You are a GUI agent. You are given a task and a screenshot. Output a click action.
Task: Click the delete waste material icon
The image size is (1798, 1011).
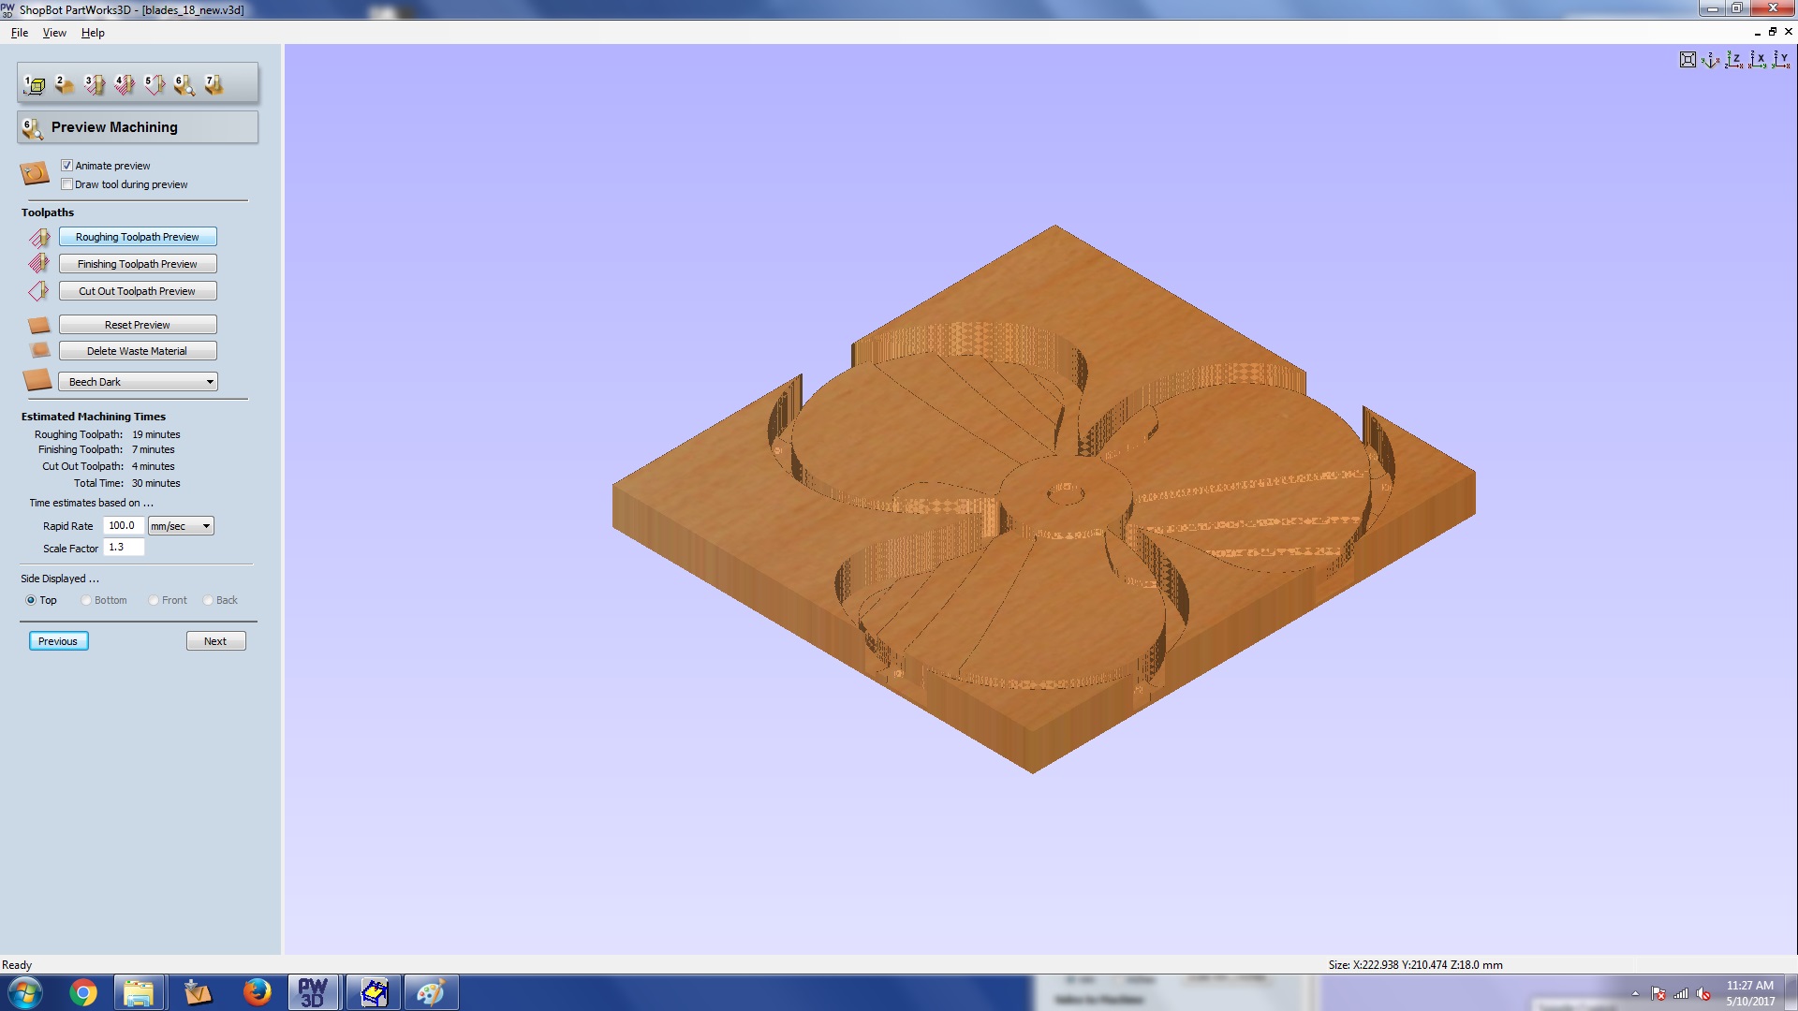tap(39, 350)
